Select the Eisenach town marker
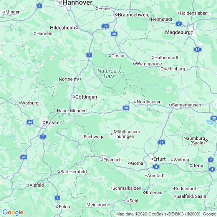The image size is (217, 217). coord(102,160)
